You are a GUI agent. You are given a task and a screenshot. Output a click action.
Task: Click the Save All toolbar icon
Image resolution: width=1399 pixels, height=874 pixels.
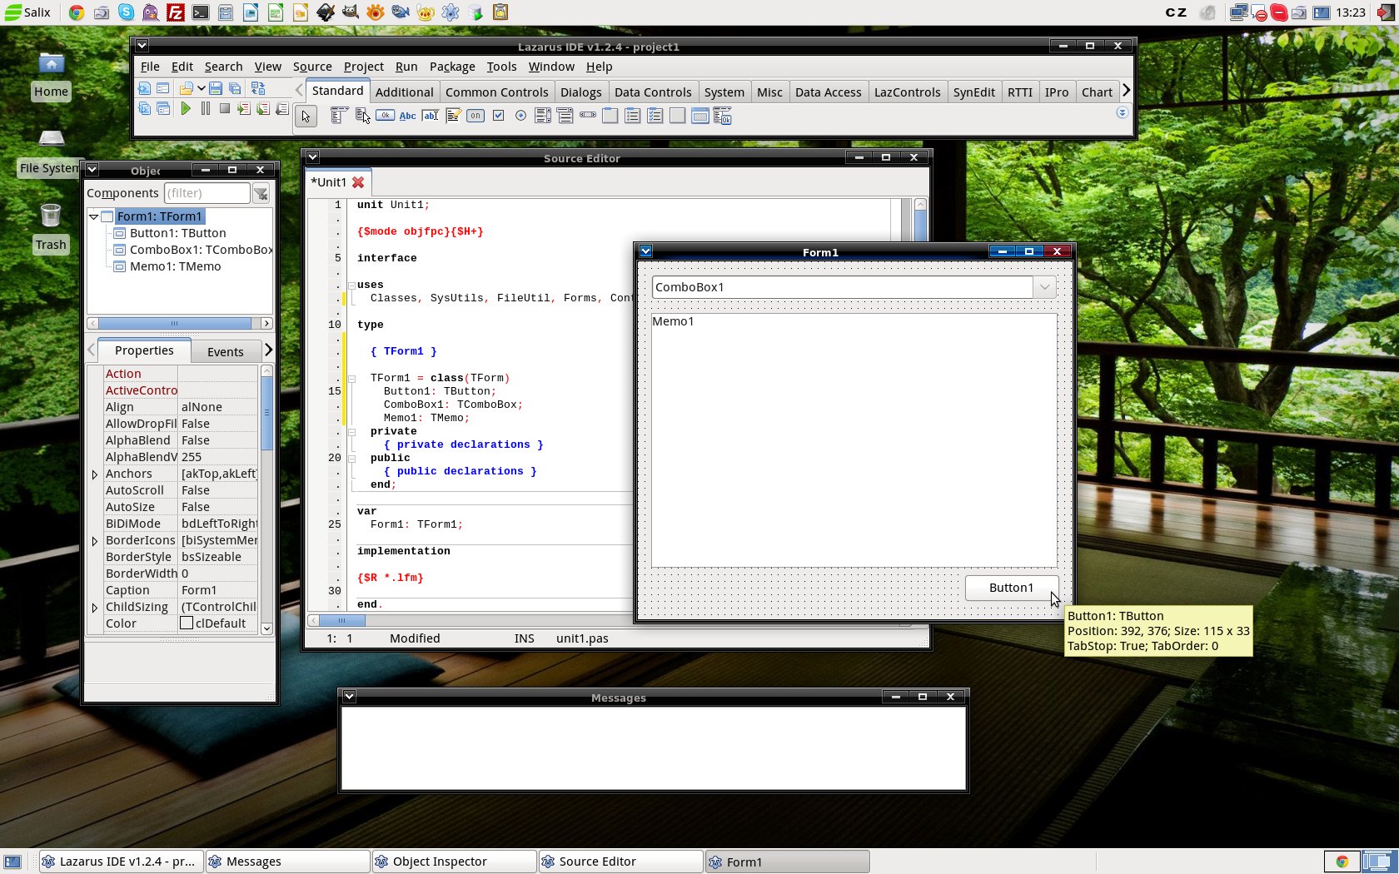coord(235,88)
